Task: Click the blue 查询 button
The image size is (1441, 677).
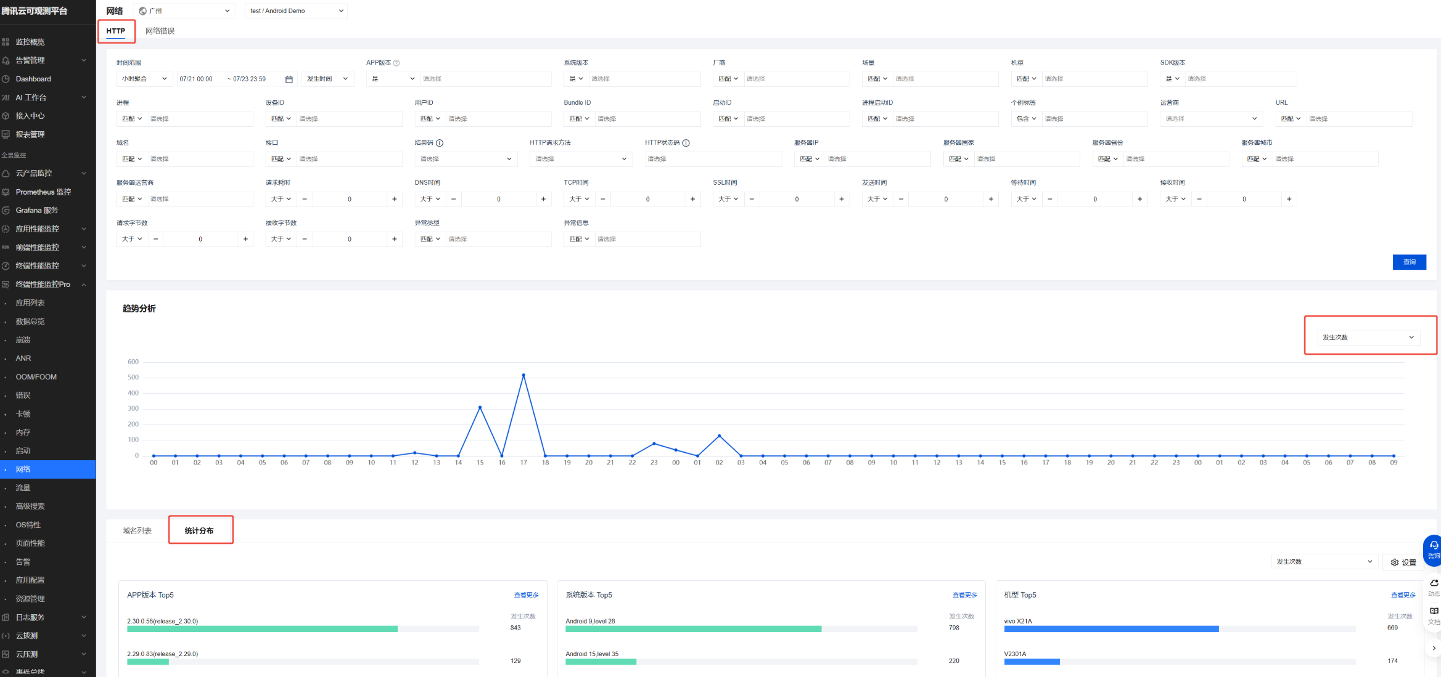Action: tap(1408, 262)
